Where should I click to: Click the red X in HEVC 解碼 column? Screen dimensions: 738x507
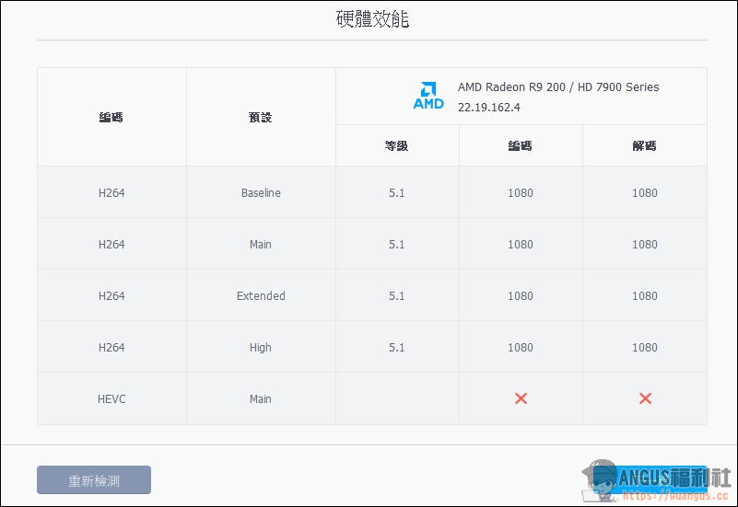click(645, 398)
